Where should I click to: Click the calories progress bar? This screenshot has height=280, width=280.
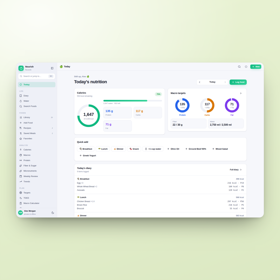(x=133, y=101)
